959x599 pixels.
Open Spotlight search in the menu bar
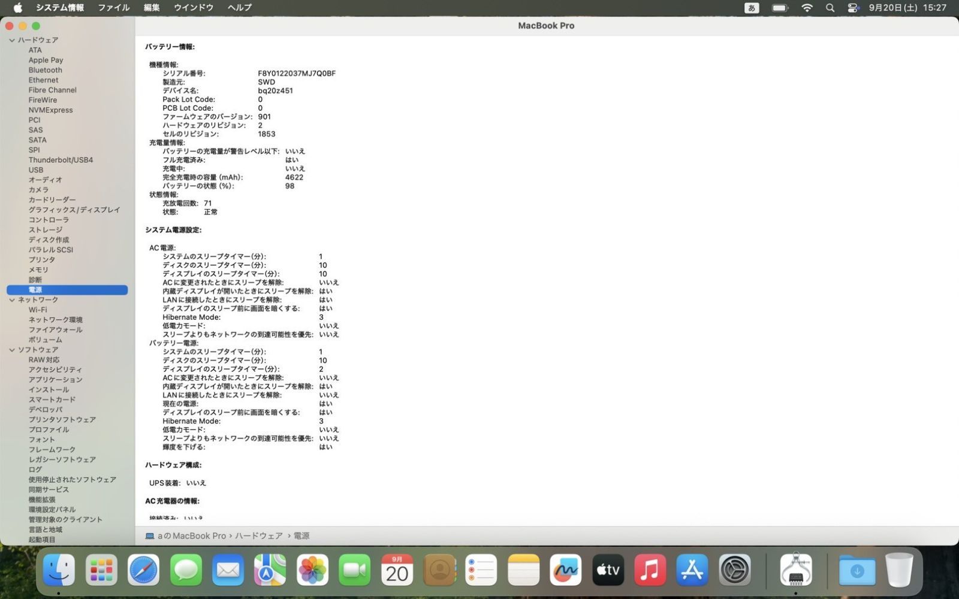coord(830,8)
